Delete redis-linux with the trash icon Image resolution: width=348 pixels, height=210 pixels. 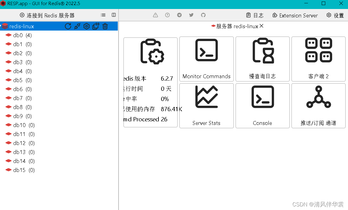tap(105, 26)
